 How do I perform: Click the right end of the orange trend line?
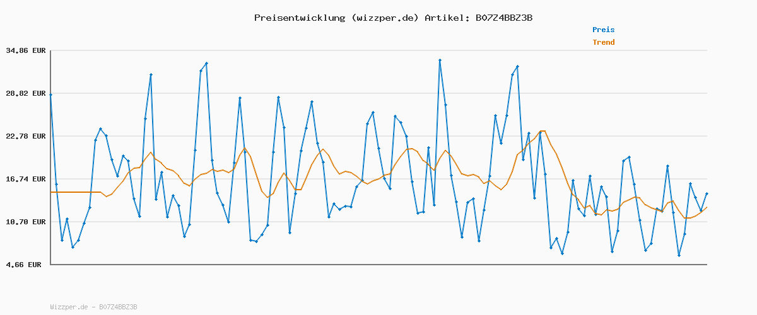pyautogui.click(x=707, y=207)
